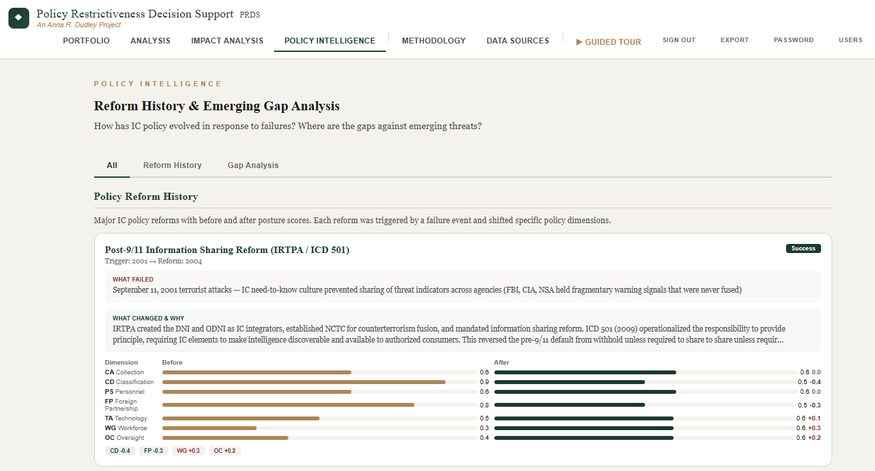Open the Export option
875x471 pixels.
(x=734, y=40)
